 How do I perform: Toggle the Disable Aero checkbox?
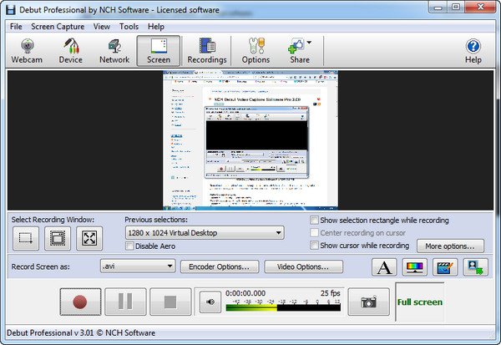pyautogui.click(x=129, y=246)
